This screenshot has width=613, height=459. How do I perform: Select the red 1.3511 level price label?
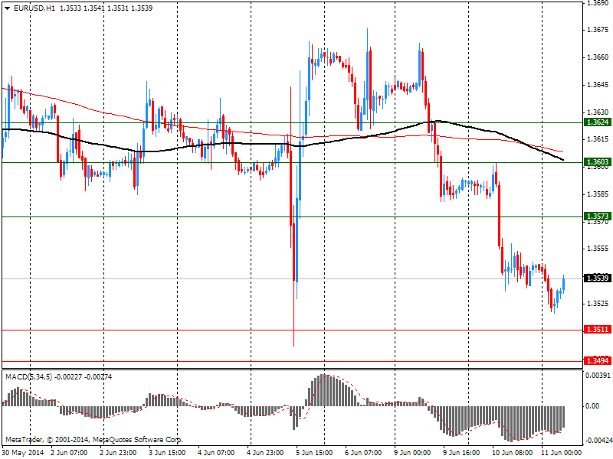(597, 330)
